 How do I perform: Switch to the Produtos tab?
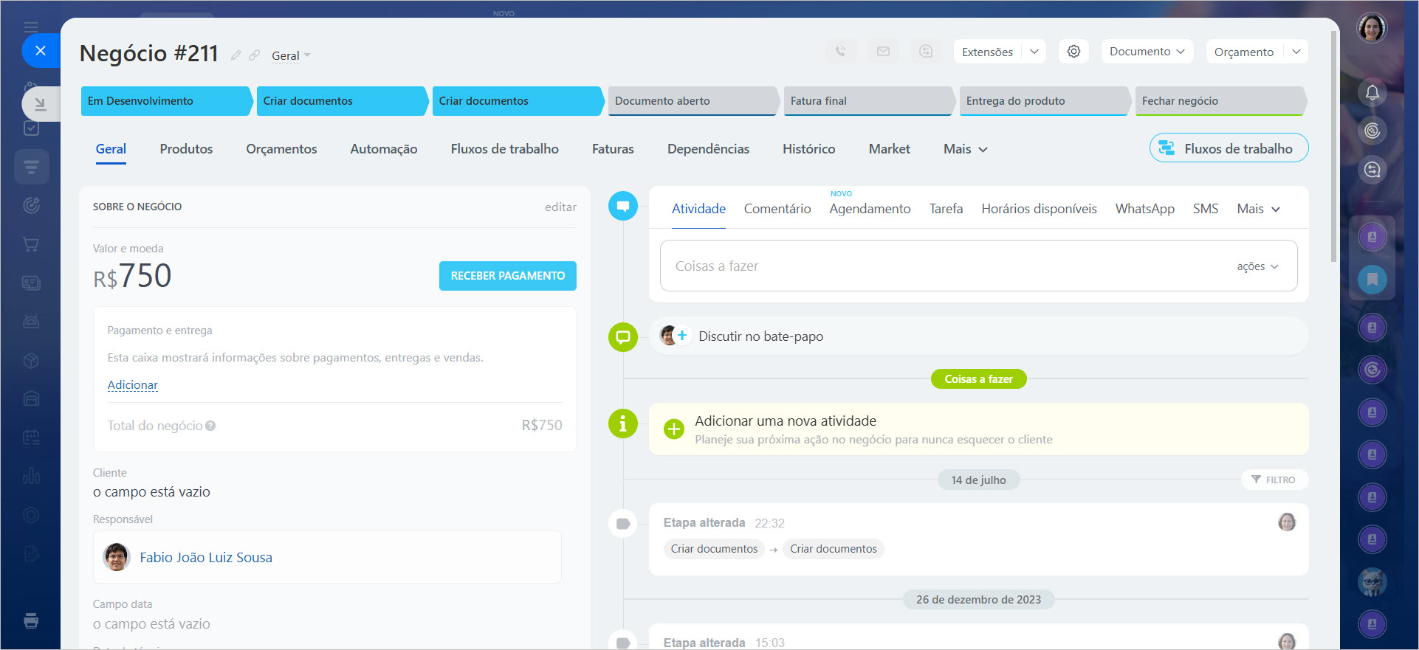click(186, 149)
